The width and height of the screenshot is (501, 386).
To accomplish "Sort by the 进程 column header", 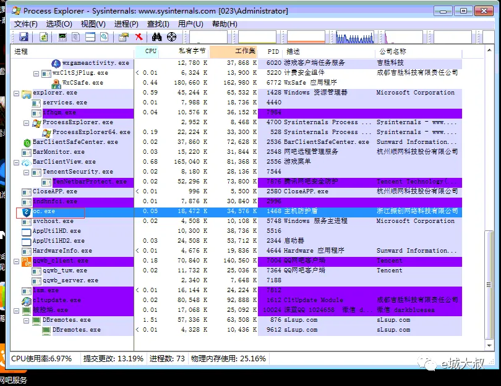I will tap(73, 51).
